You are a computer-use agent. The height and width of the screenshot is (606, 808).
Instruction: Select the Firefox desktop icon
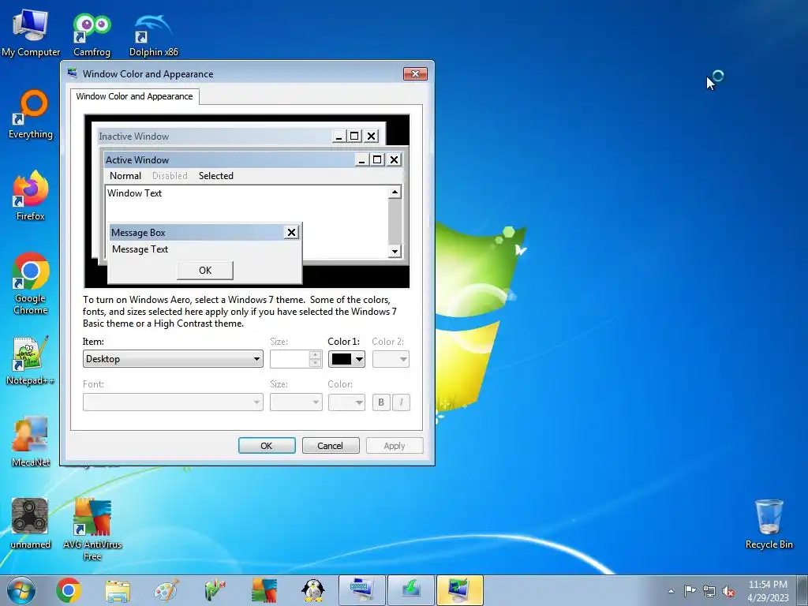[x=31, y=196]
